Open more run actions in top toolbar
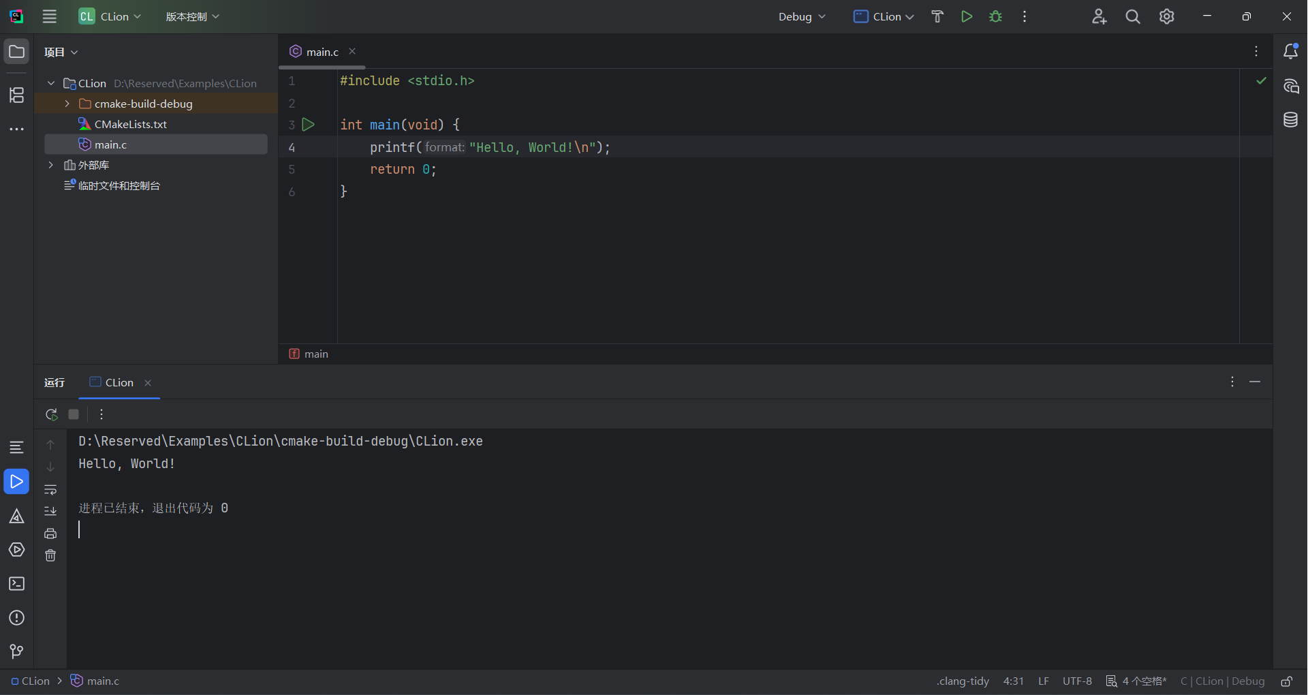This screenshot has width=1308, height=695. 1025,16
